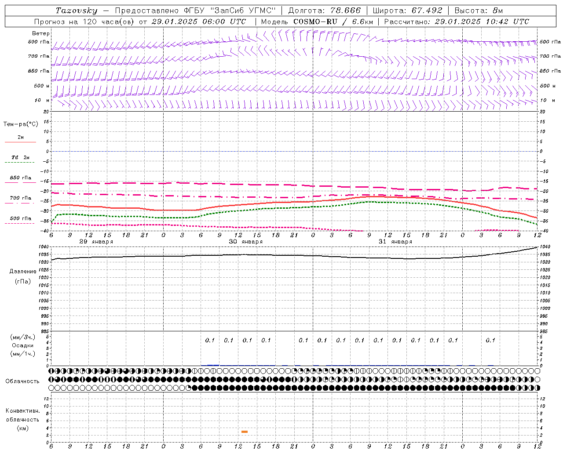
Task: Click the Давление pressure panel label
Action: pos(23,272)
